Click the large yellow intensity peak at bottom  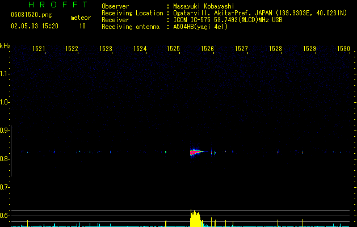pyautogui.click(x=196, y=218)
